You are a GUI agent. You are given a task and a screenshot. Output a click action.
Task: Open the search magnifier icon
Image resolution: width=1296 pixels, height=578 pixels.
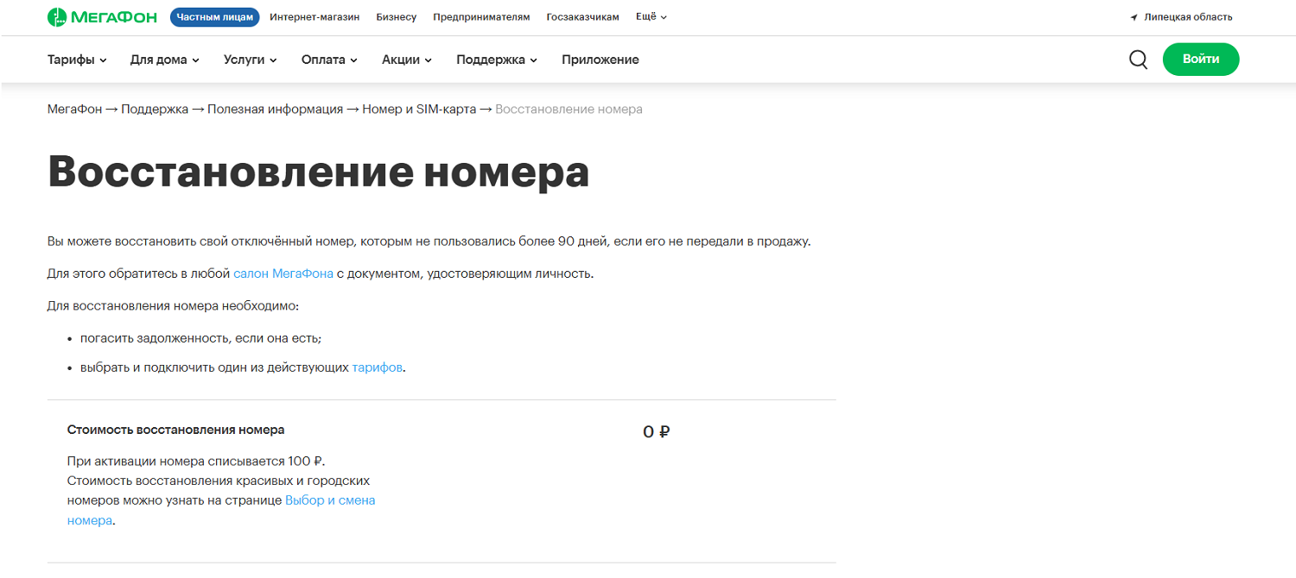(x=1138, y=60)
